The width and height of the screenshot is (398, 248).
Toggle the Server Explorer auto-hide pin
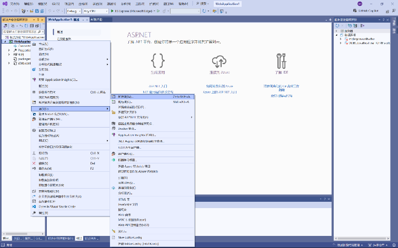[384, 19]
